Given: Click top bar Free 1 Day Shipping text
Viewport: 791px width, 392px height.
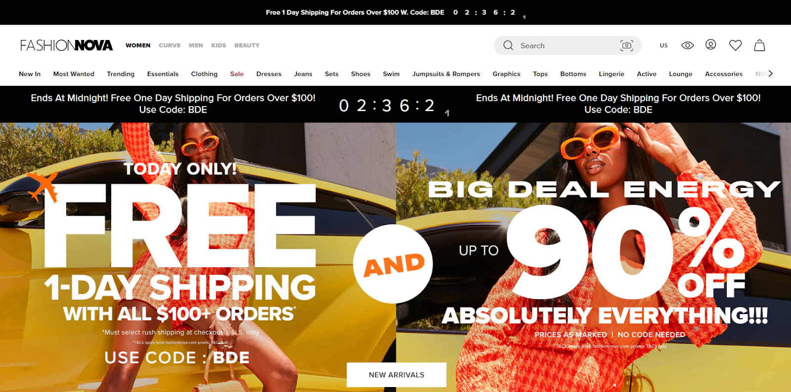Looking at the screenshot, I should (x=355, y=12).
